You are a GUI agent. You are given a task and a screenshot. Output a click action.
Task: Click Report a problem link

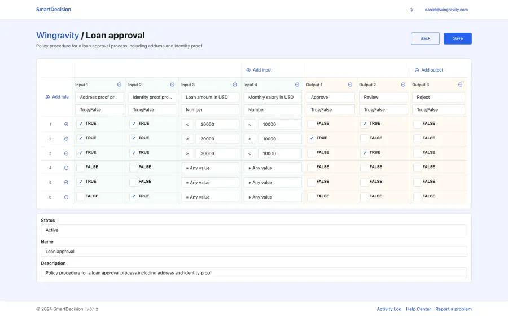tap(454, 309)
